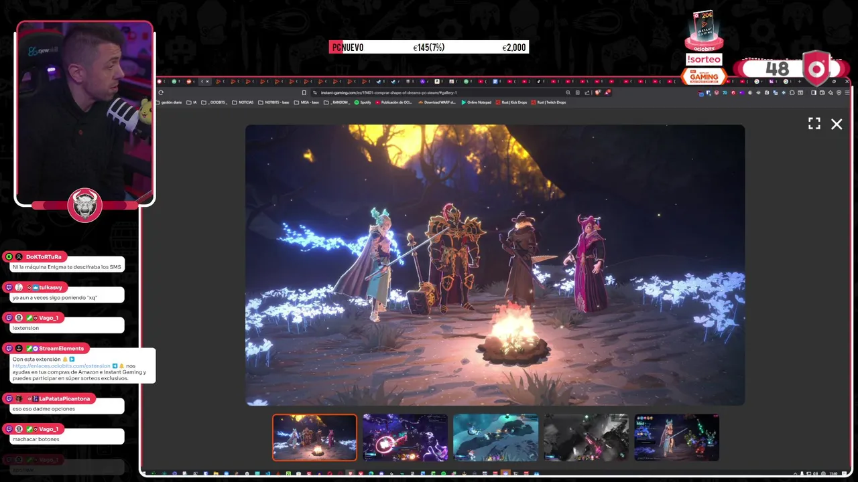Image resolution: width=858 pixels, height=482 pixels.
Task: Open the Online Notepad bookmark
Action: (x=477, y=102)
